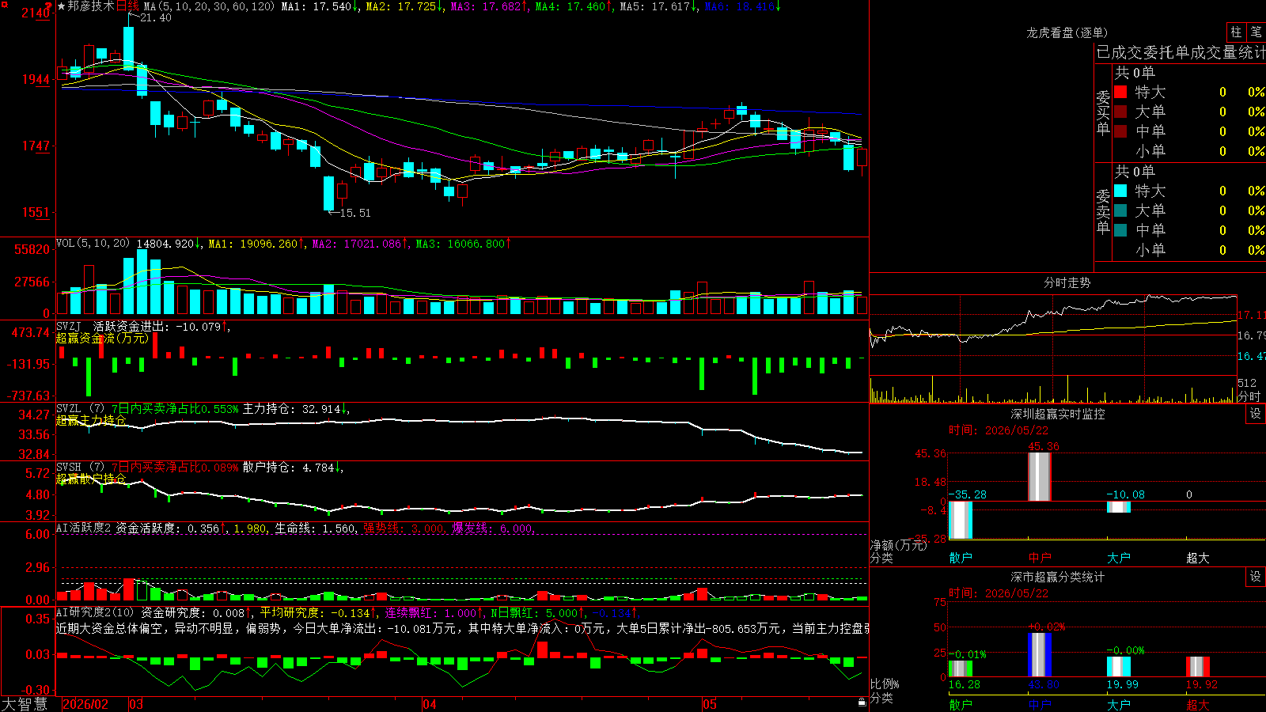The image size is (1266, 712).
Task: Click the red 强势线: 3.000 label
Action: point(404,528)
